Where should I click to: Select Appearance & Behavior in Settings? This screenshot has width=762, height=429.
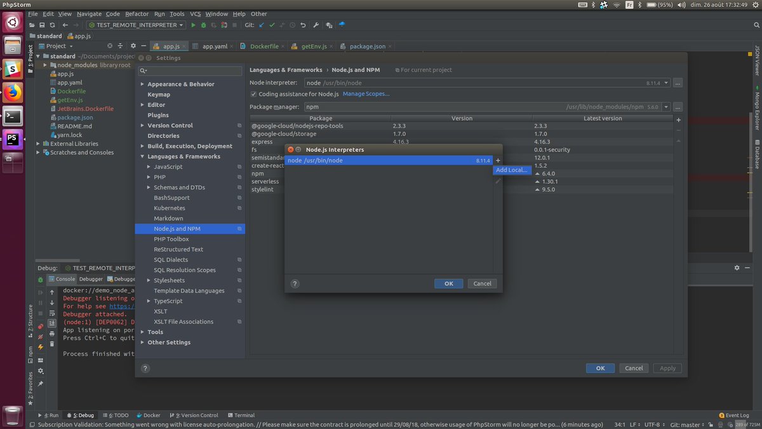pyautogui.click(x=181, y=84)
